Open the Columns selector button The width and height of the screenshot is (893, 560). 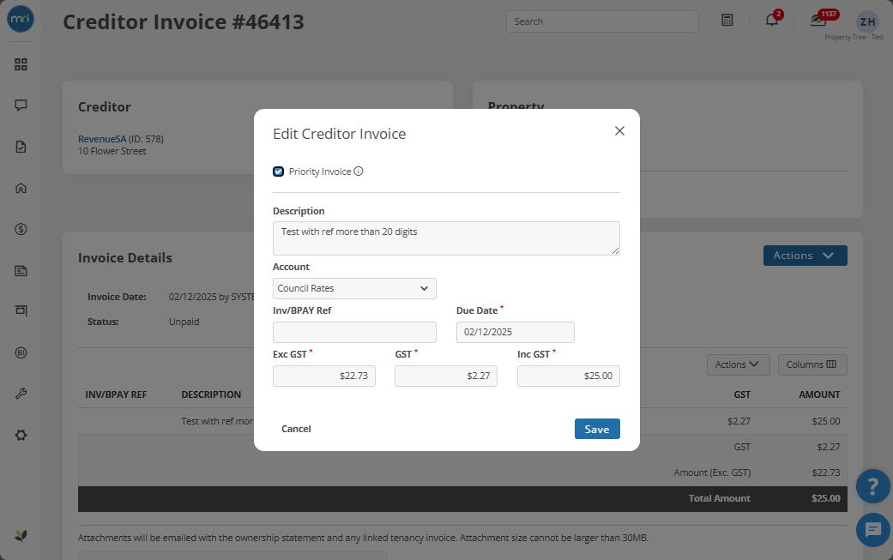[x=812, y=364]
